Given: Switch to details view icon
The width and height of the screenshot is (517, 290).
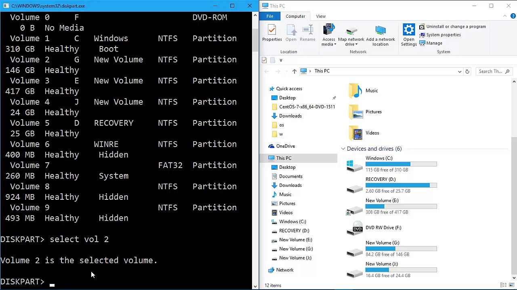Looking at the screenshot, I should click(x=503, y=285).
